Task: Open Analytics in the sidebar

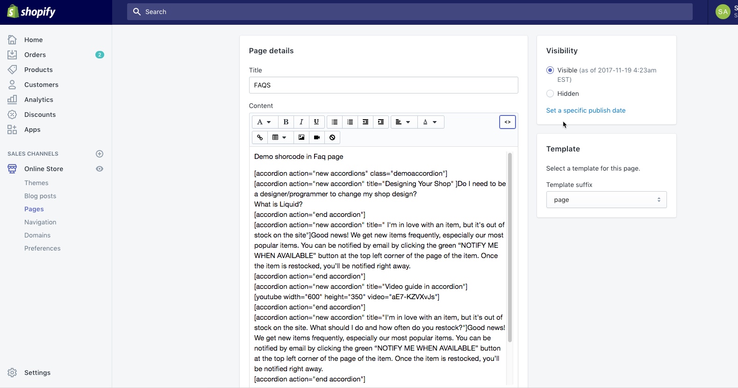Action: [39, 100]
